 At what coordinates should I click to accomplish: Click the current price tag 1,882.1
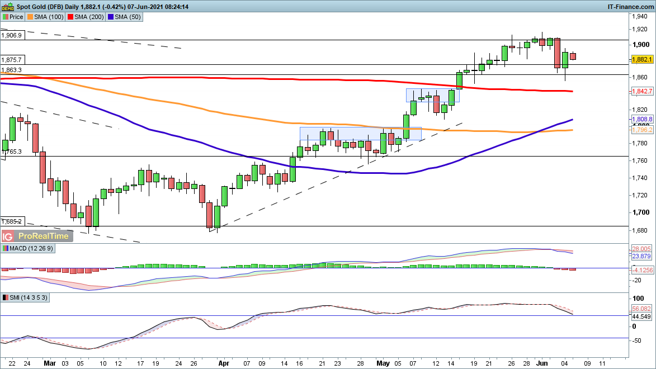tap(642, 59)
